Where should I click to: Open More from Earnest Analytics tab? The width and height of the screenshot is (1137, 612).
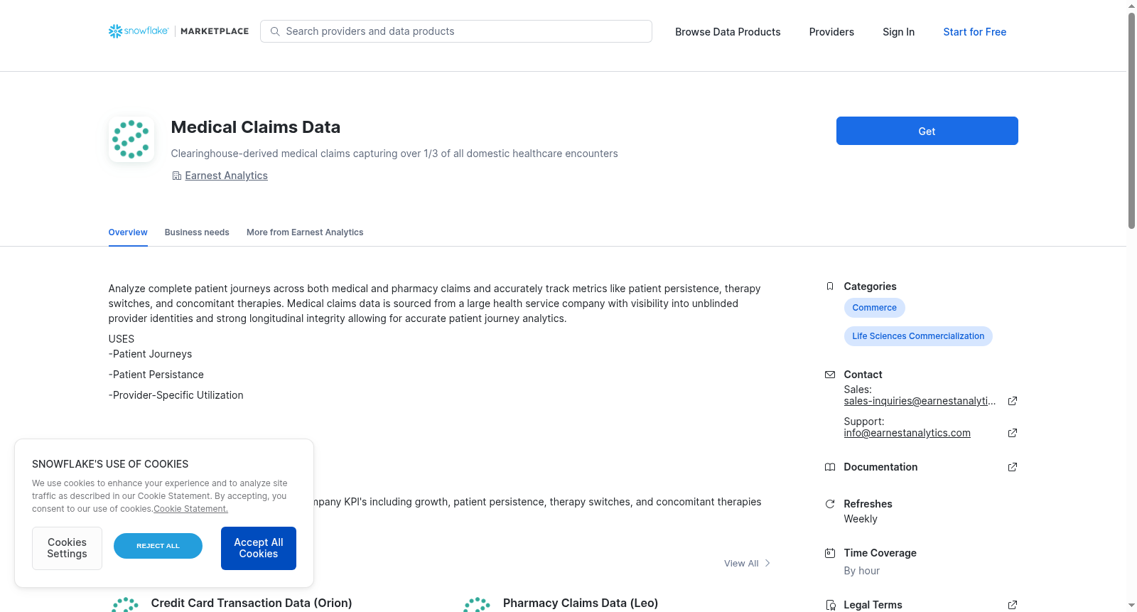(x=305, y=232)
